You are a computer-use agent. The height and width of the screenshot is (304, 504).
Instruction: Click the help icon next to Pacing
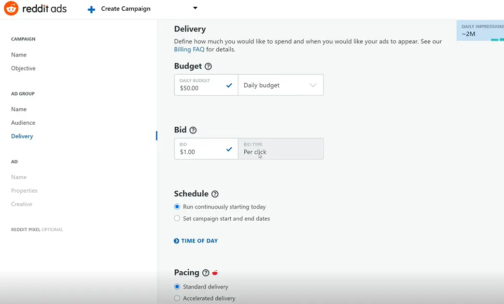tap(206, 273)
